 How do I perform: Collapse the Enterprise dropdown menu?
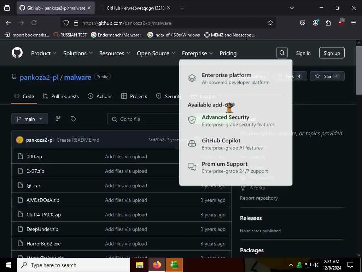click(x=197, y=53)
